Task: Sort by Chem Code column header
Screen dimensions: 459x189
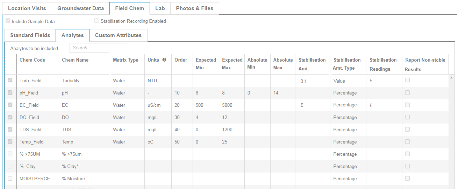Action: coord(32,60)
